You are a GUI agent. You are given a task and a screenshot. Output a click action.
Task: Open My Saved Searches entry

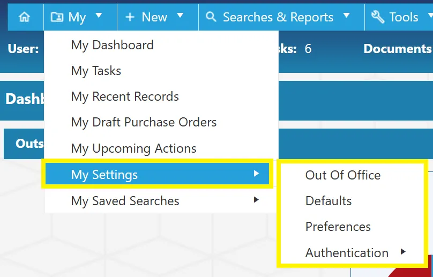point(161,200)
